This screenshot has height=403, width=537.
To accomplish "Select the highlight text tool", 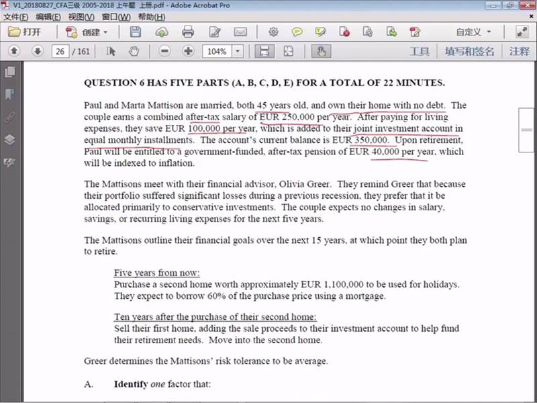I will point(321,32).
